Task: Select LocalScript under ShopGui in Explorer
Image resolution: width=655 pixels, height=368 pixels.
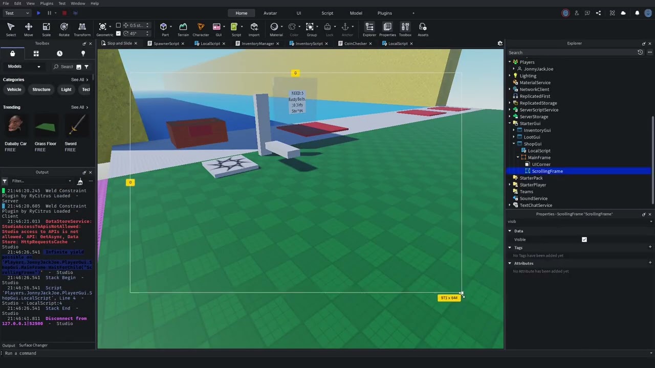Action: tap(539, 151)
